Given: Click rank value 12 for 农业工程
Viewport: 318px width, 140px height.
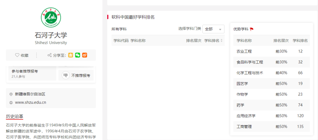Looking at the screenshot, I should pos(300,51).
